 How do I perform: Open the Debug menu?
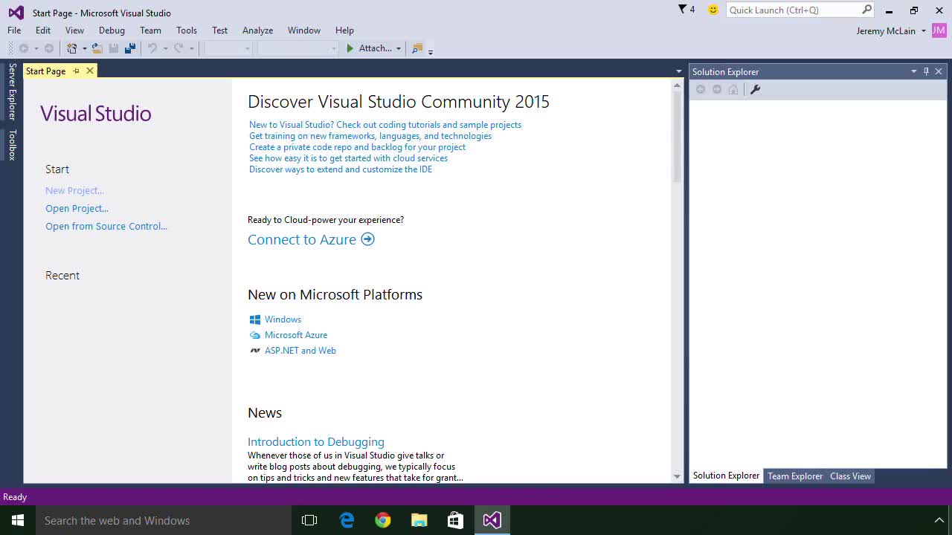point(112,30)
